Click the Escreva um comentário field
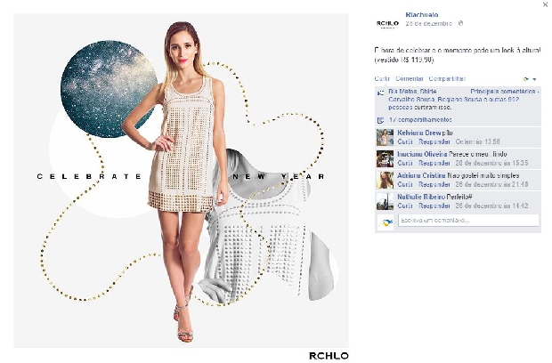The height and width of the screenshot is (363, 552). (468, 221)
